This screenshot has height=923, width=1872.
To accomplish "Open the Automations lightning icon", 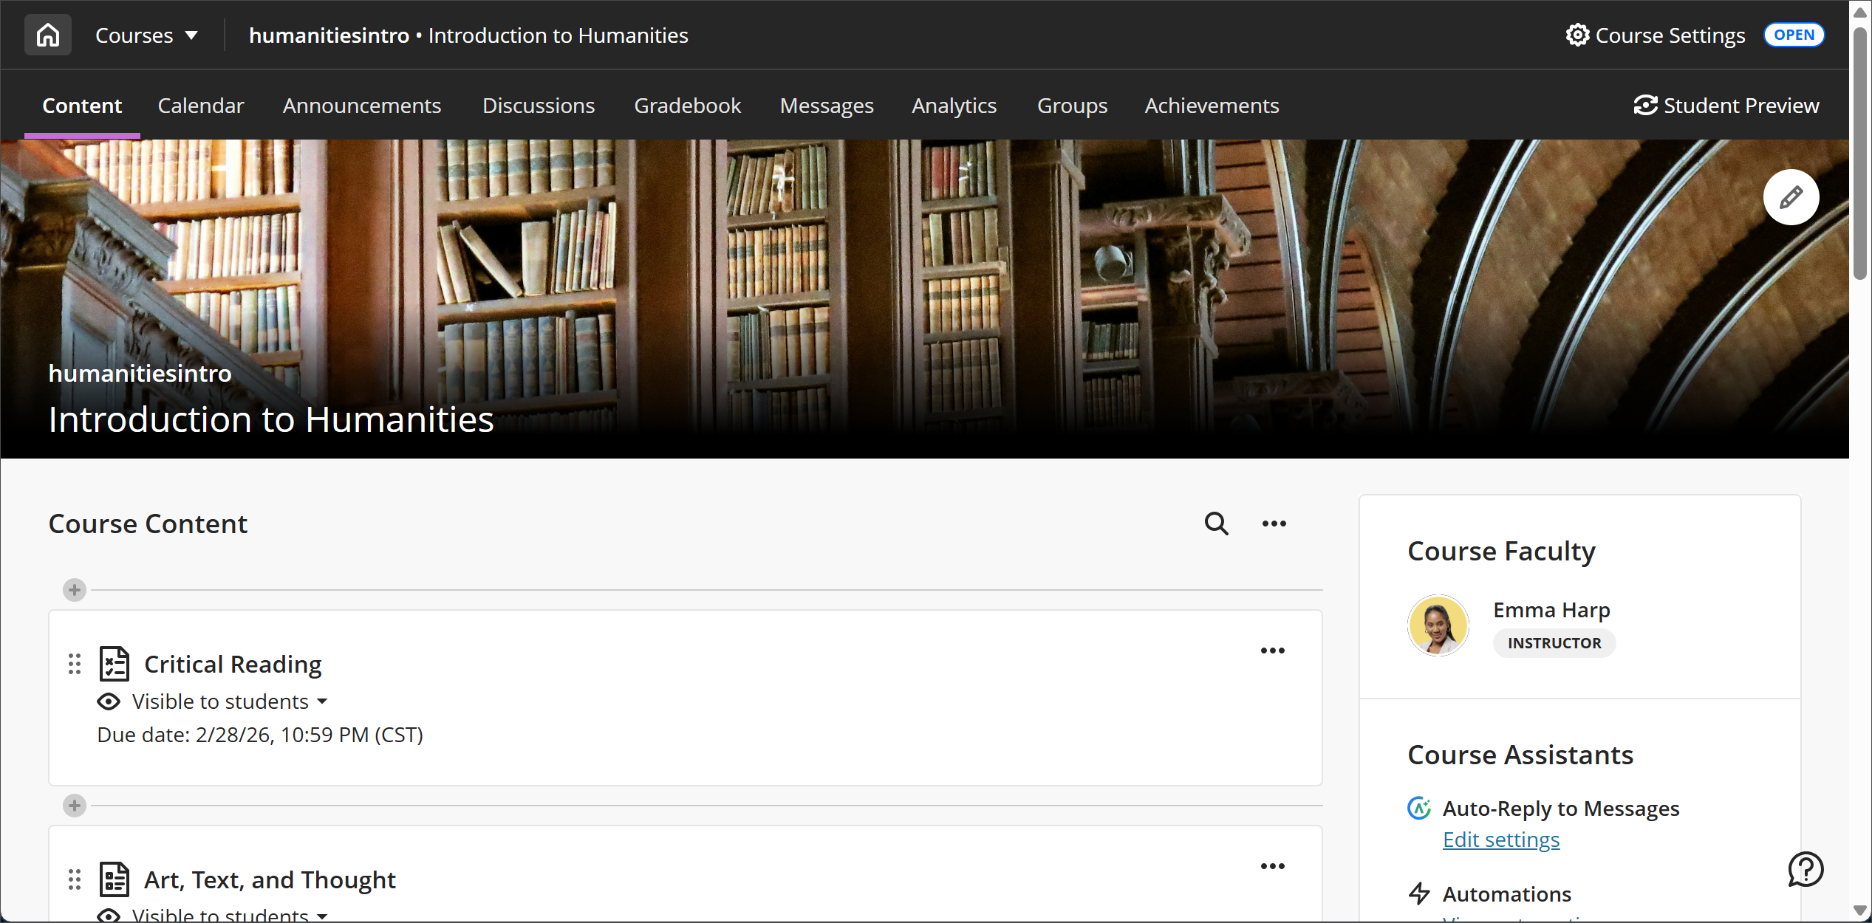I will tap(1420, 893).
